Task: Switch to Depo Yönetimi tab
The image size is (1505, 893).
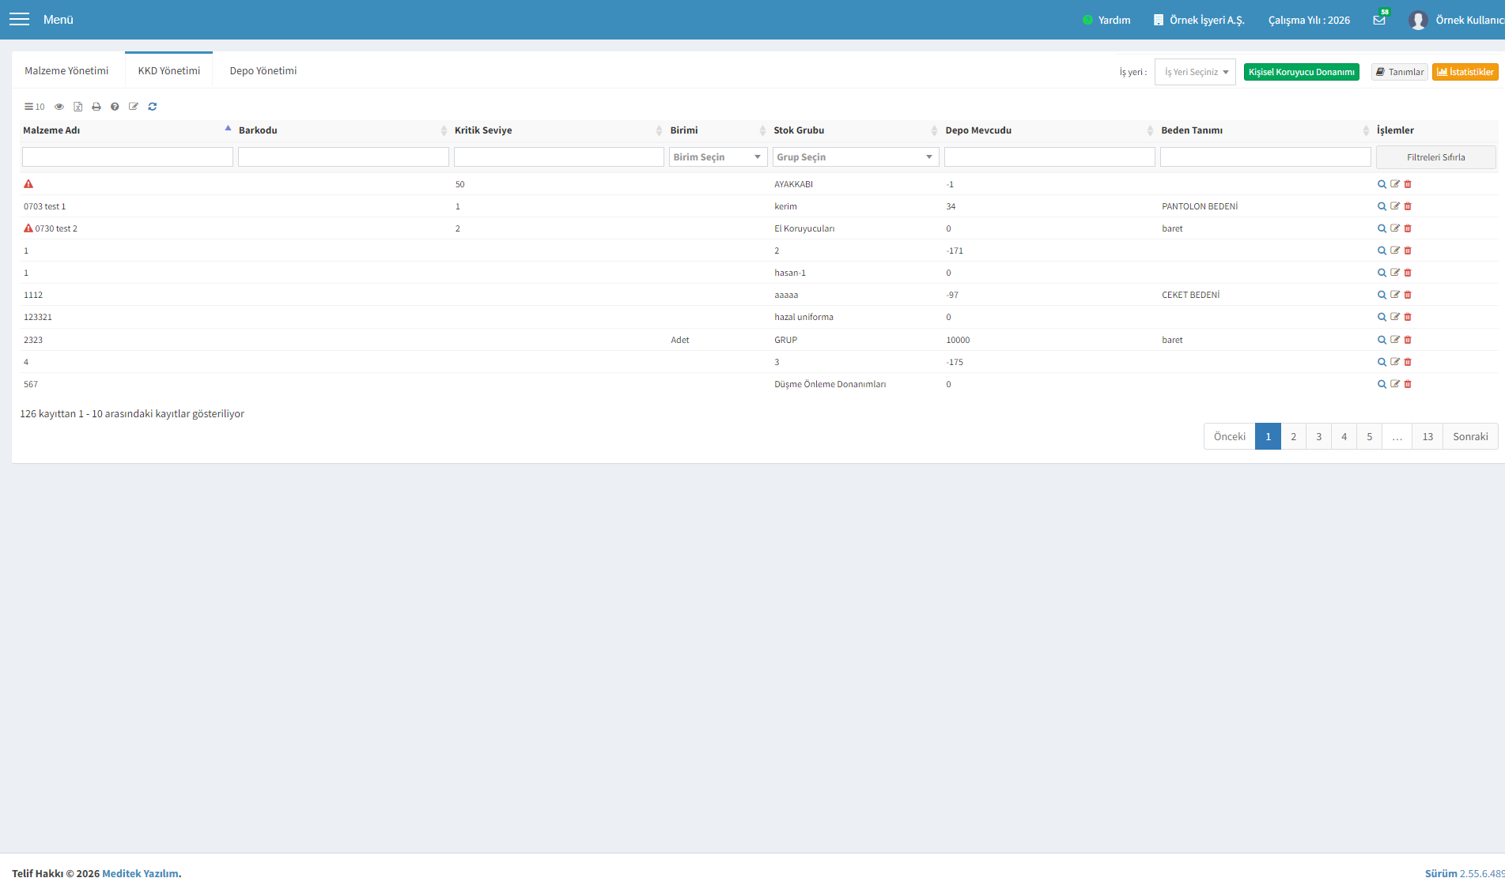Action: click(x=263, y=70)
